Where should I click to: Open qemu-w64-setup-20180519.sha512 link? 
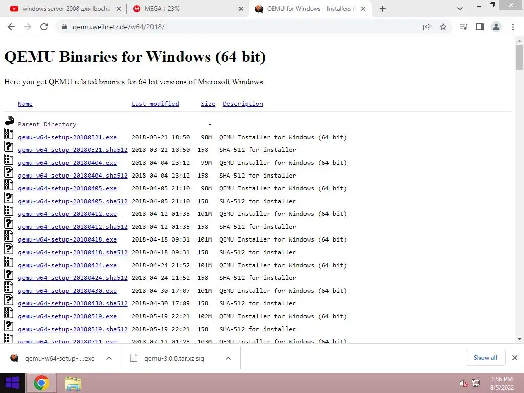point(73,329)
